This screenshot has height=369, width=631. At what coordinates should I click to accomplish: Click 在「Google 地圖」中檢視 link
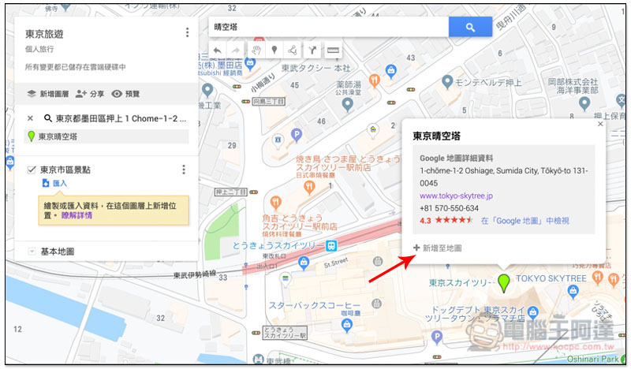pyautogui.click(x=525, y=221)
